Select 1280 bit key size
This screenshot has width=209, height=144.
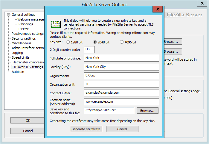(68, 42)
